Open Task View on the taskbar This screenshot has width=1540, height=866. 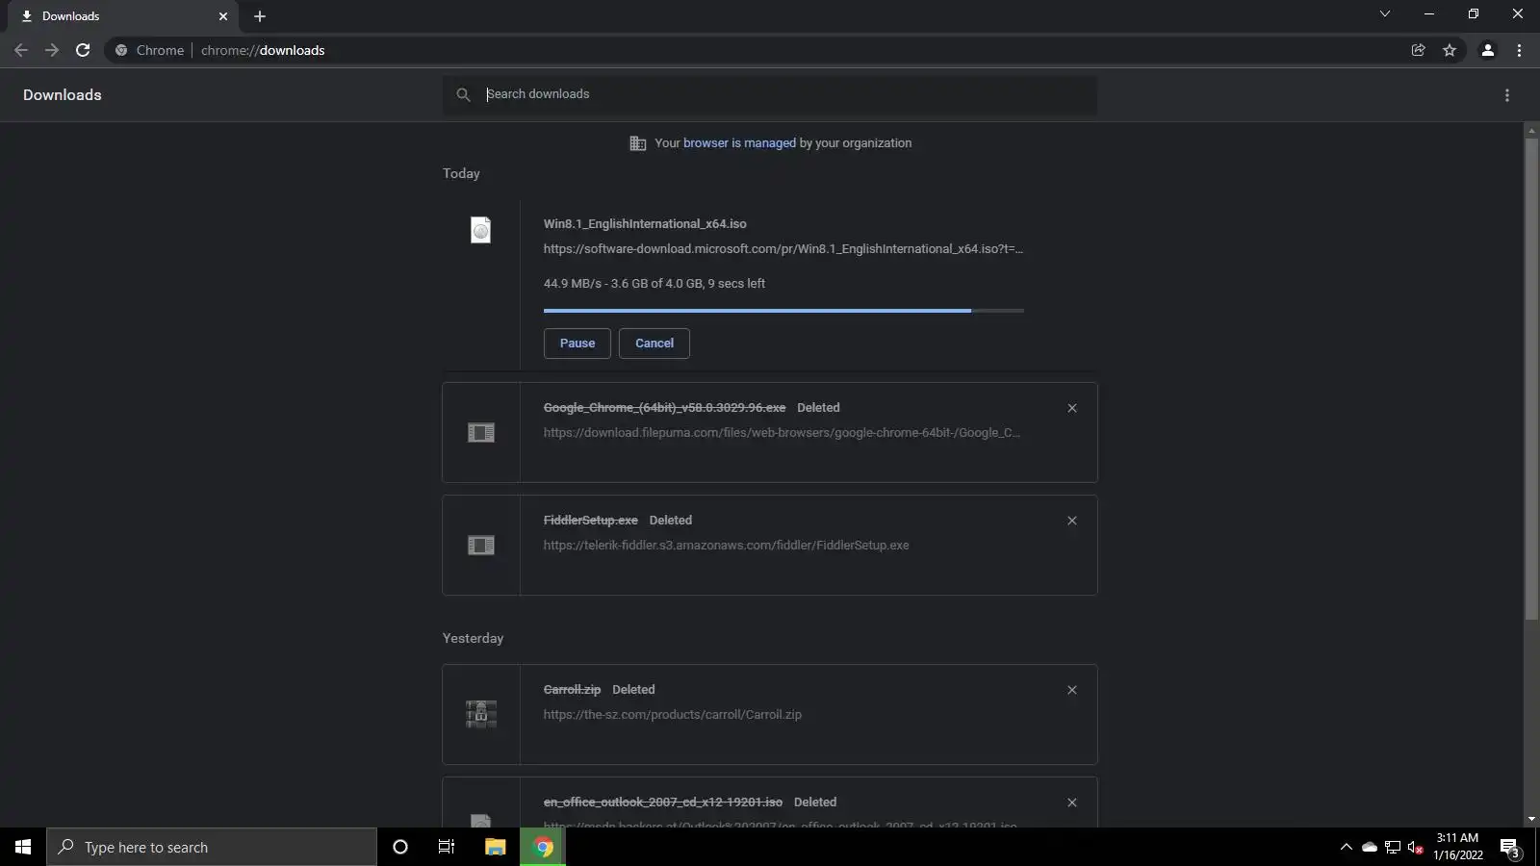pyautogui.click(x=447, y=847)
